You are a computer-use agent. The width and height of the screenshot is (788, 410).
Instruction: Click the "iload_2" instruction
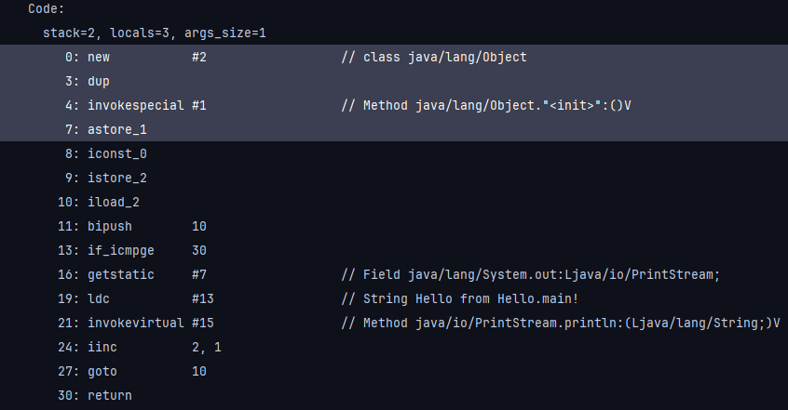click(114, 203)
